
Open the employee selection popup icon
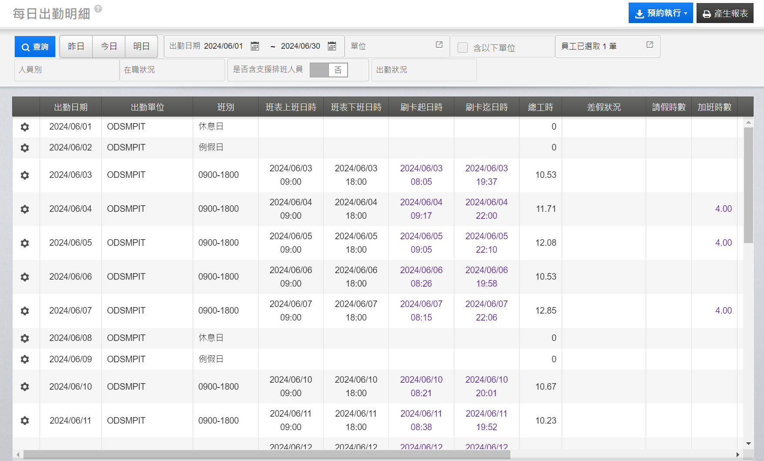point(650,45)
